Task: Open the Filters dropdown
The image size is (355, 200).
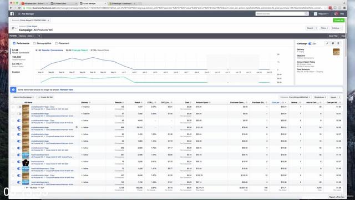Action: pyautogui.click(x=324, y=28)
